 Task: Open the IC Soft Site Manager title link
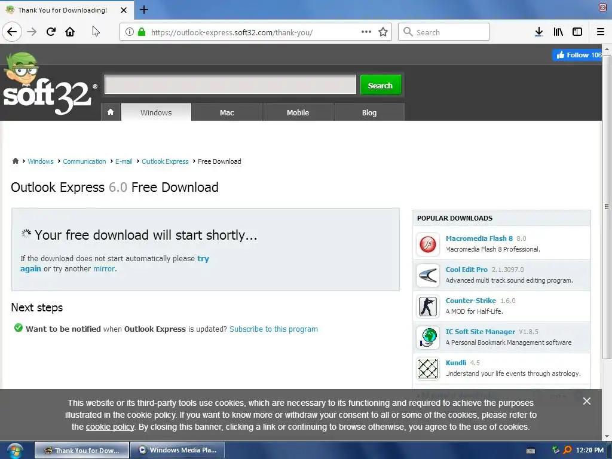480,332
